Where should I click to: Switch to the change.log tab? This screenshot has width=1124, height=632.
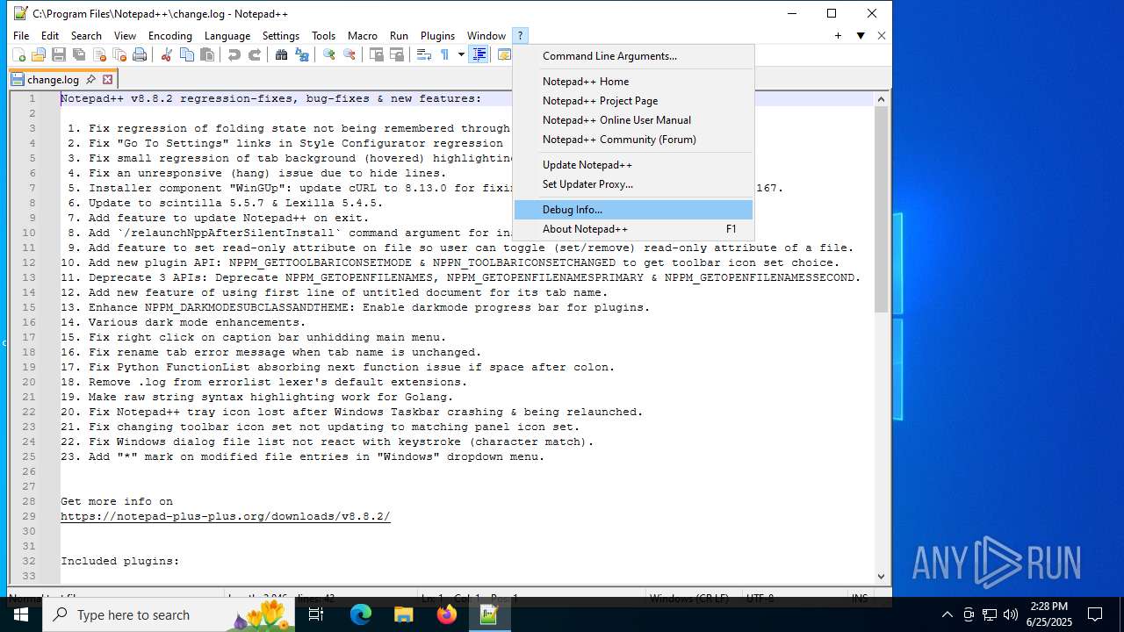click(x=53, y=79)
